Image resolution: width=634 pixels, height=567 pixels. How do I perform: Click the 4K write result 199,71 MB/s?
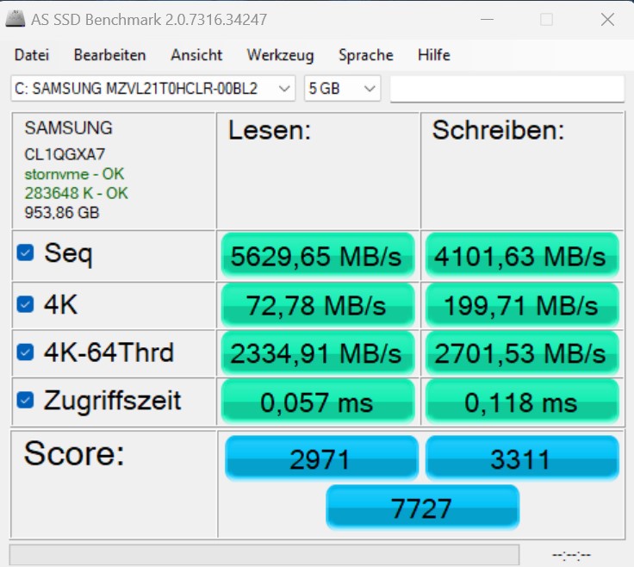(520, 304)
